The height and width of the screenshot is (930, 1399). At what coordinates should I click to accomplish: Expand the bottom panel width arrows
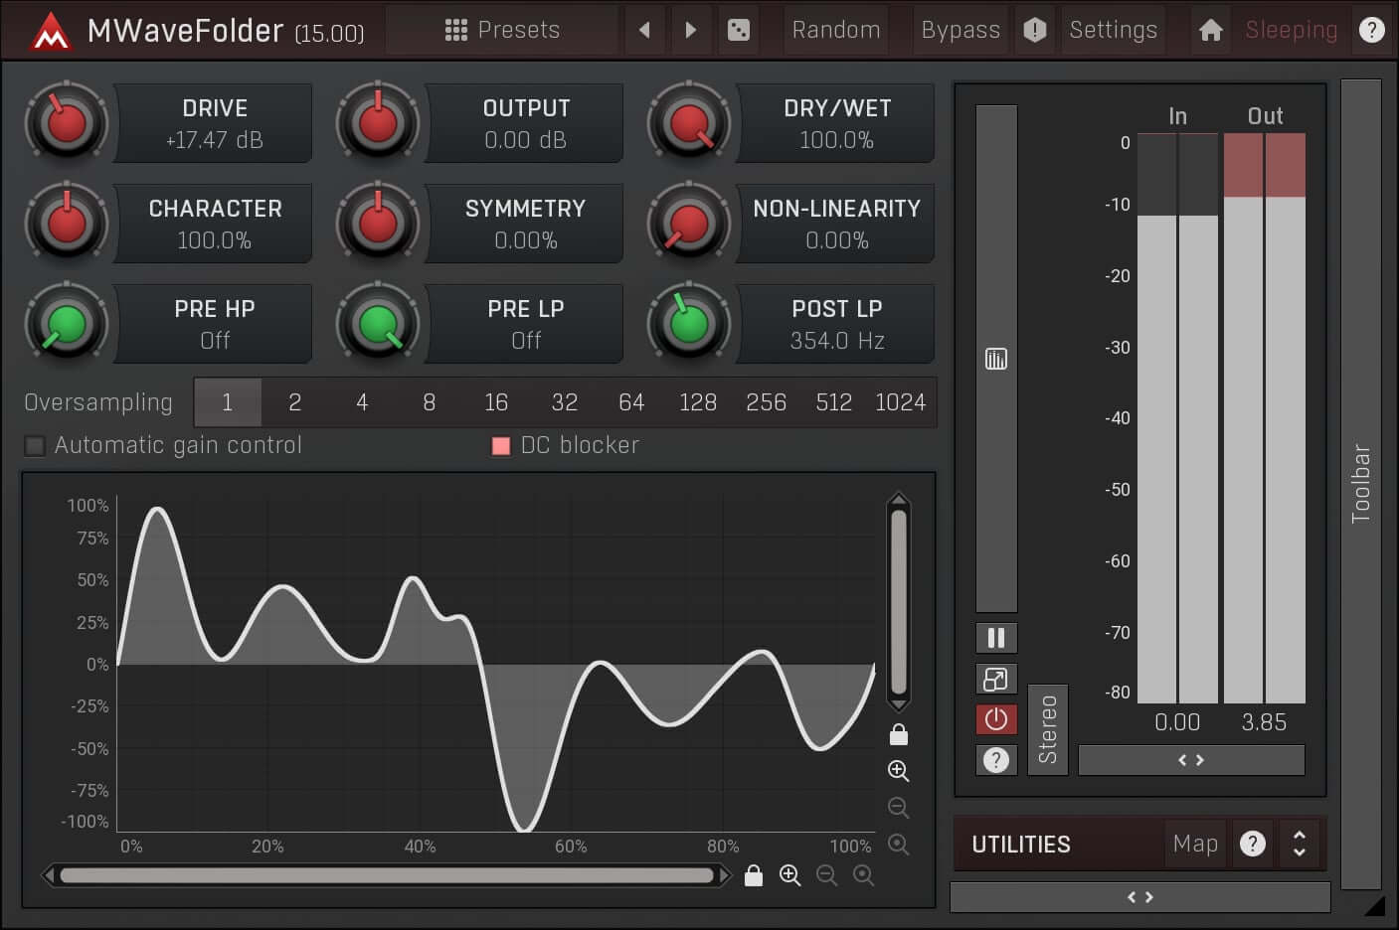coord(1140,897)
